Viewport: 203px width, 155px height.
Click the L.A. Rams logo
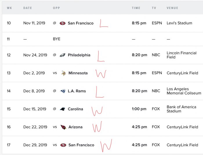click(x=63, y=91)
